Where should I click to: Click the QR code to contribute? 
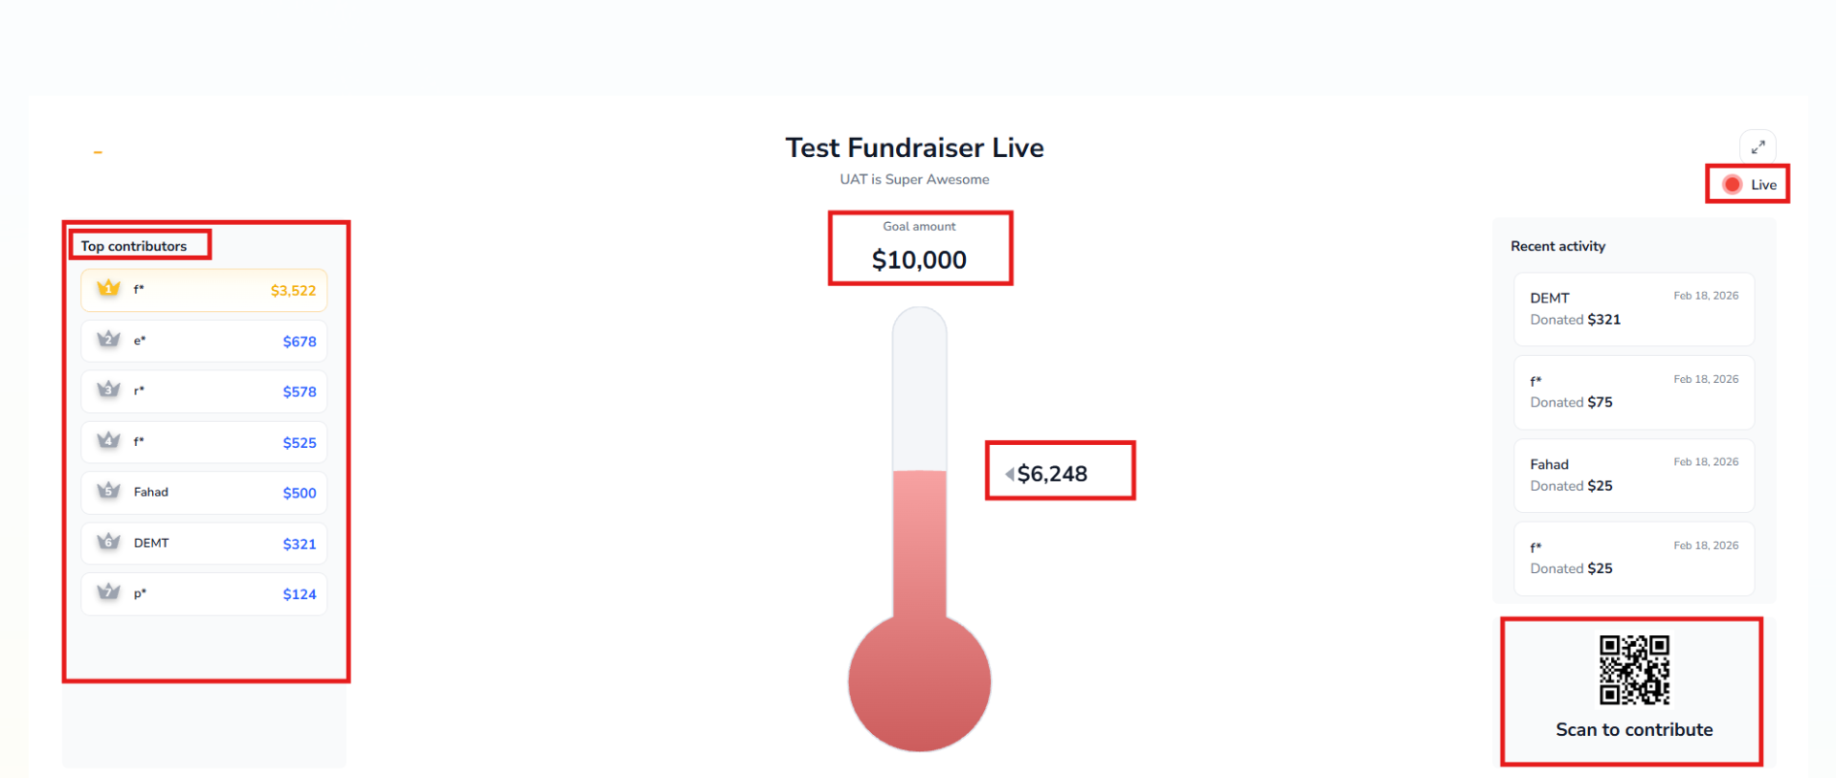(1634, 670)
